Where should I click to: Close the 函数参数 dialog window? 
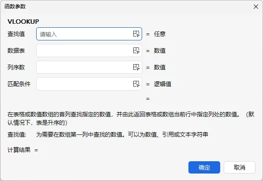(x=256, y=7)
